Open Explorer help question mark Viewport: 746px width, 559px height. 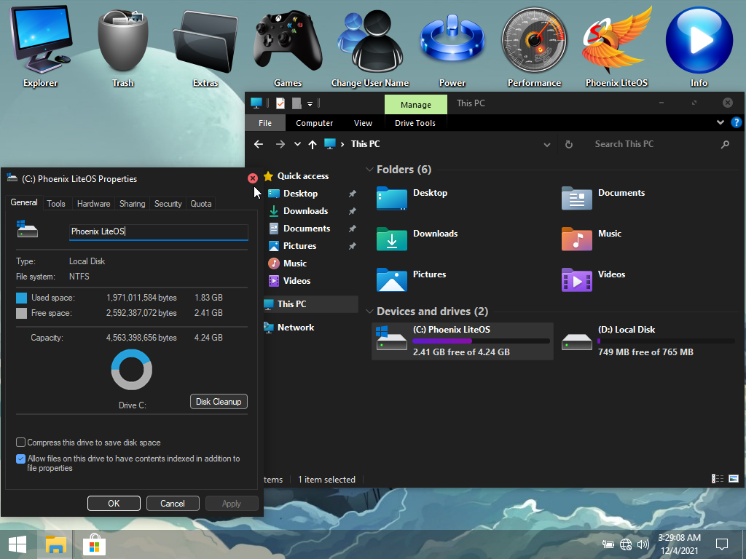[x=736, y=122]
